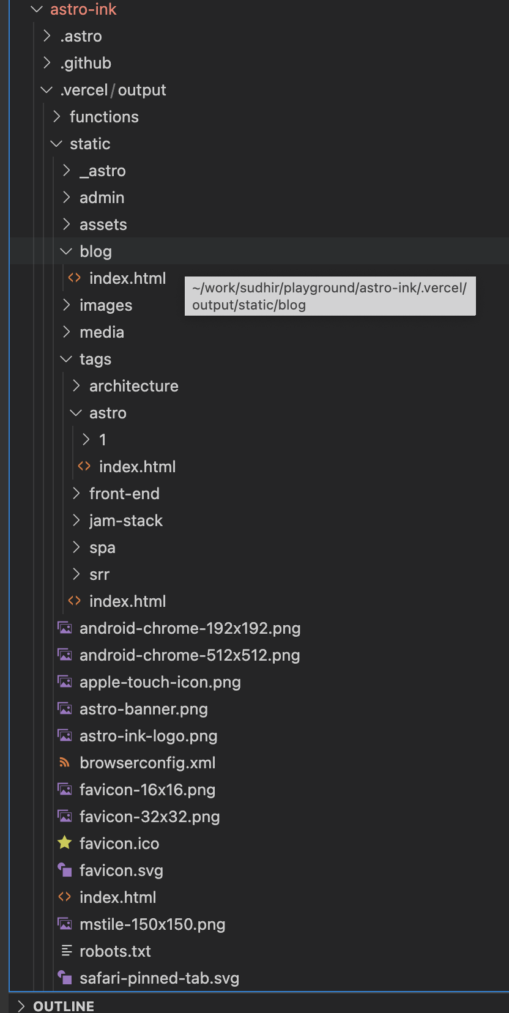Collapse the tags folder
This screenshot has height=1013, width=509.
pos(65,359)
